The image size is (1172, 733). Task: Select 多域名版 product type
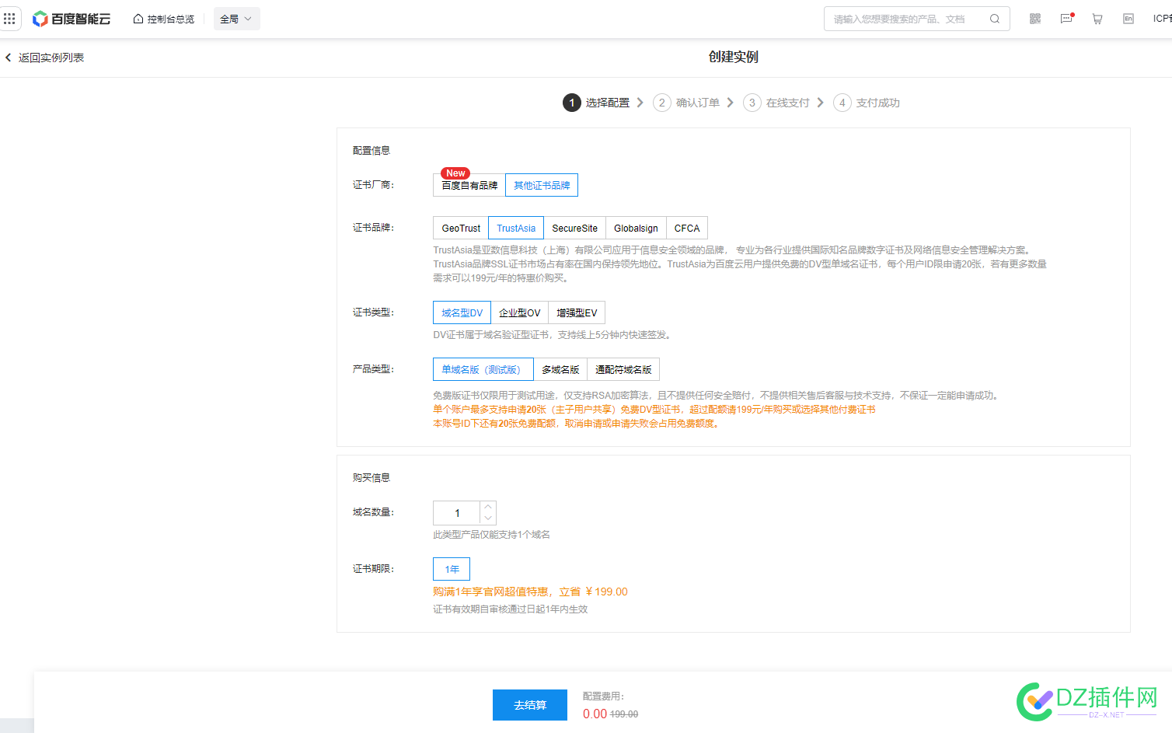click(x=560, y=369)
